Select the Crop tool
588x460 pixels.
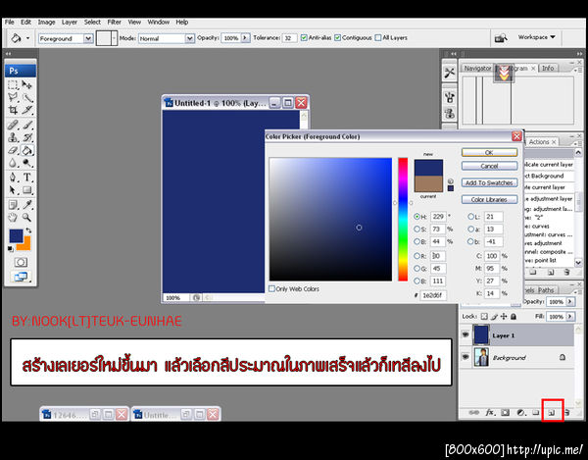click(13, 110)
